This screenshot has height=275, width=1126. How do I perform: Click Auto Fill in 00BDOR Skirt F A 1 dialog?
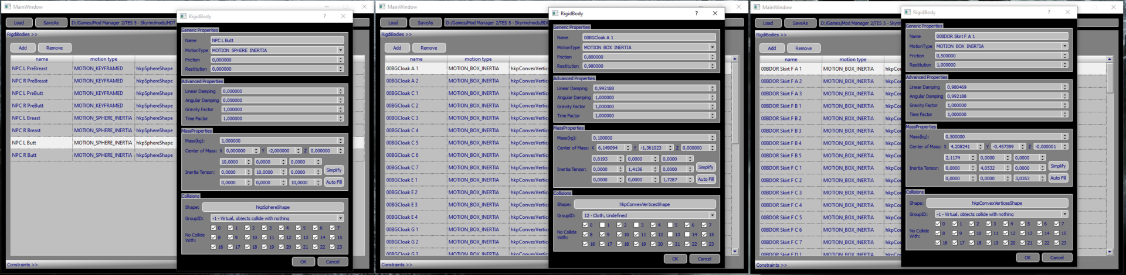1058,178
